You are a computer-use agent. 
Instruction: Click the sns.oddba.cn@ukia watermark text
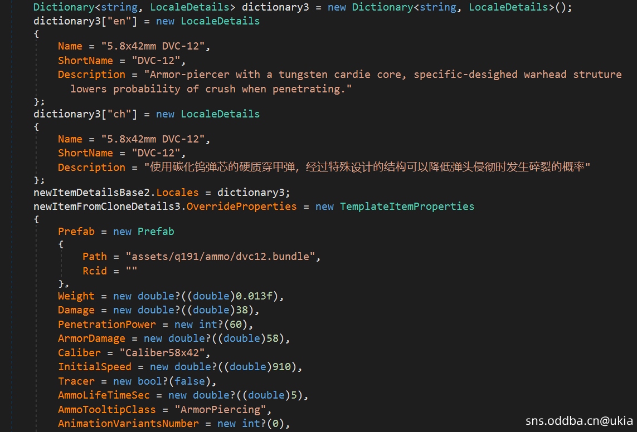pyautogui.click(x=579, y=421)
